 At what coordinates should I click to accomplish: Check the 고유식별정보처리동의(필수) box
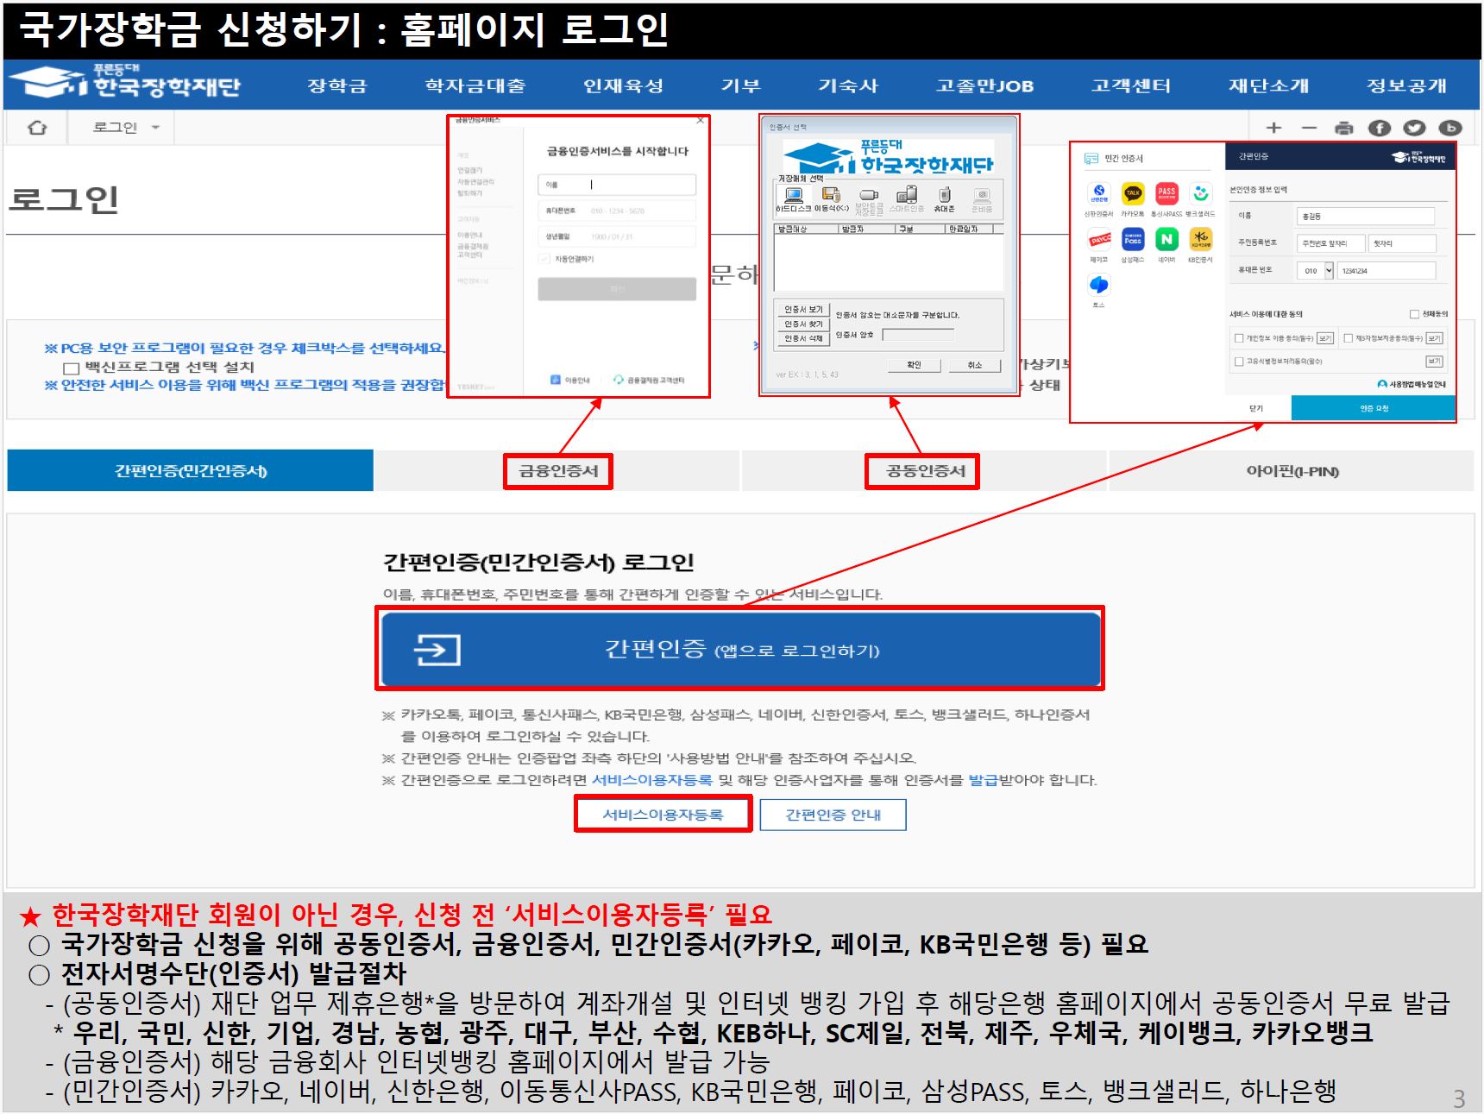point(1239,362)
